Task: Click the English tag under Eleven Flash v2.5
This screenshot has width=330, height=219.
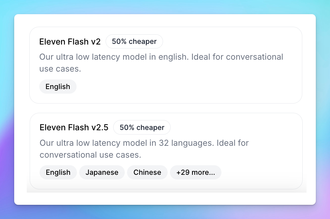Action: [58, 172]
